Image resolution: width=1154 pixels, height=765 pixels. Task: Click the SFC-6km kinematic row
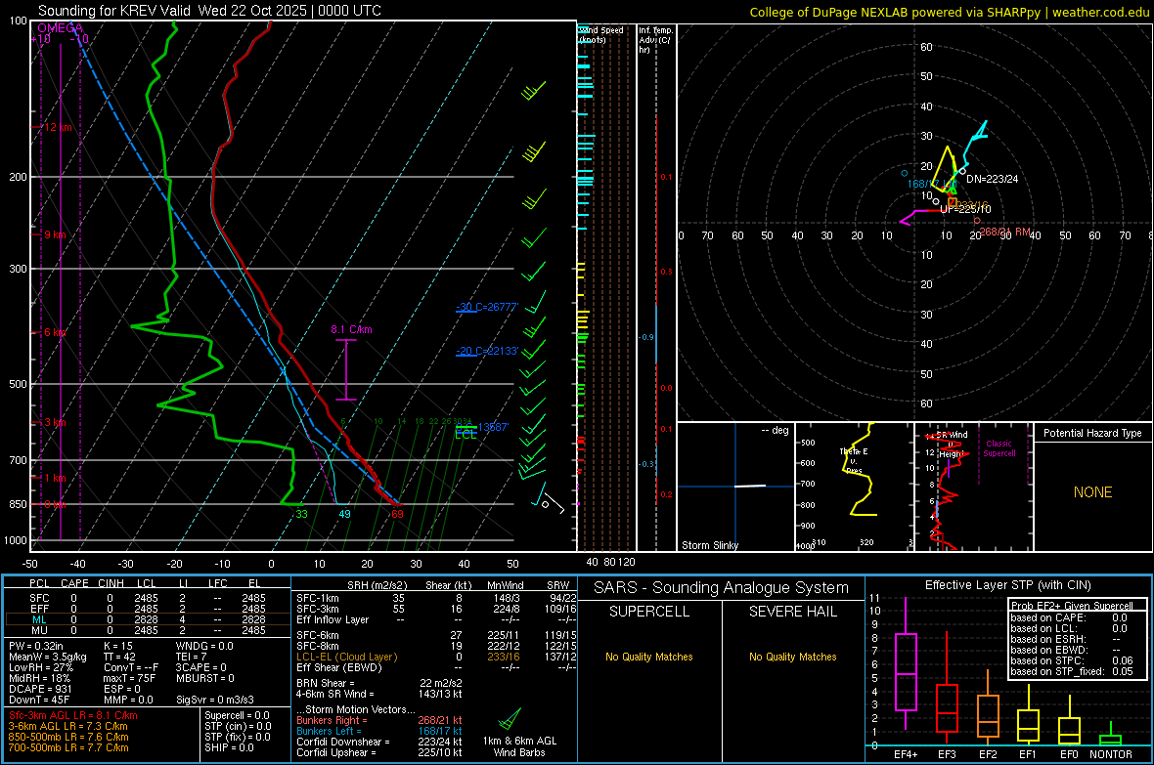click(x=436, y=635)
